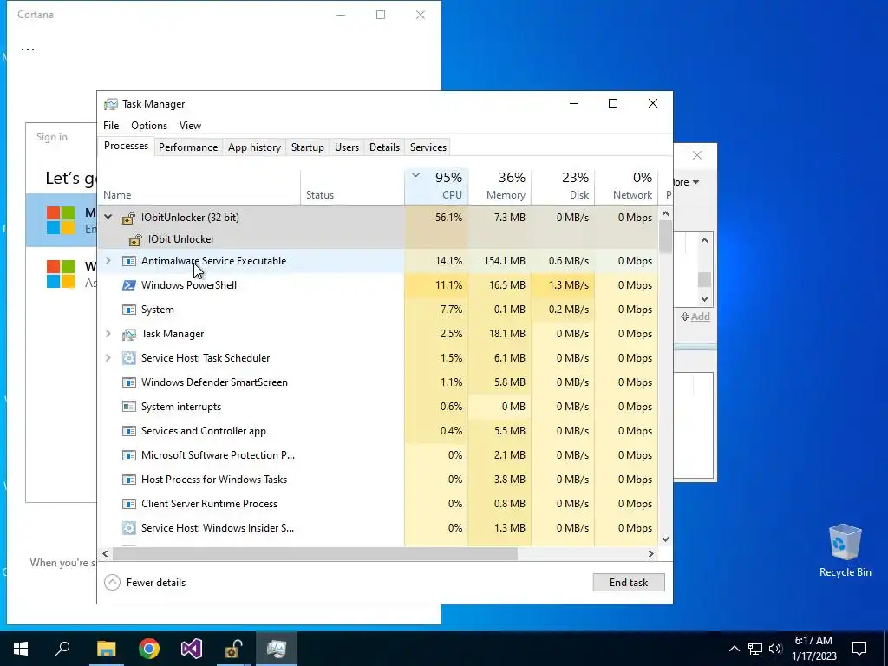Open the Recycle Bin desktop icon
This screenshot has height=666, width=888.
coord(845,551)
